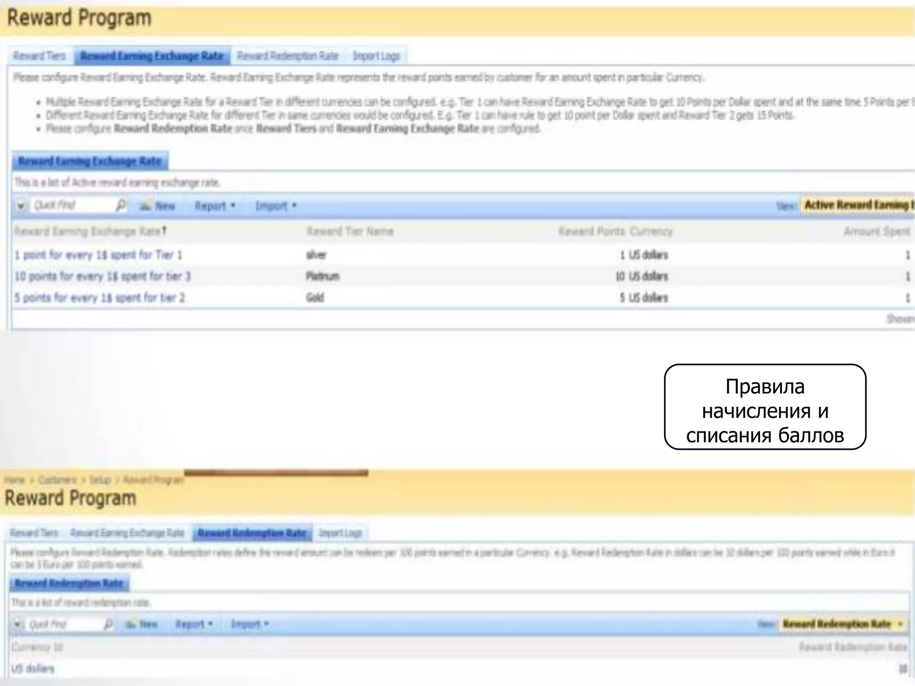This screenshot has height=686, width=915.
Task: Switch to the Reward Redemption Rate tab
Action: [287, 56]
